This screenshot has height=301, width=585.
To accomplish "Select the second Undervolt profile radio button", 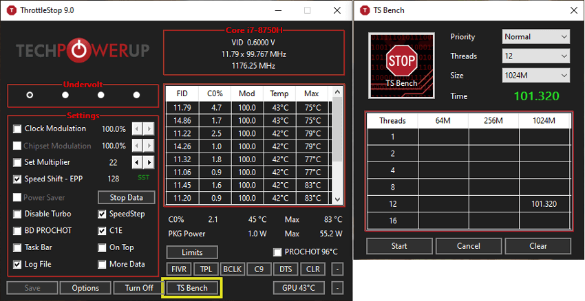I will [65, 95].
